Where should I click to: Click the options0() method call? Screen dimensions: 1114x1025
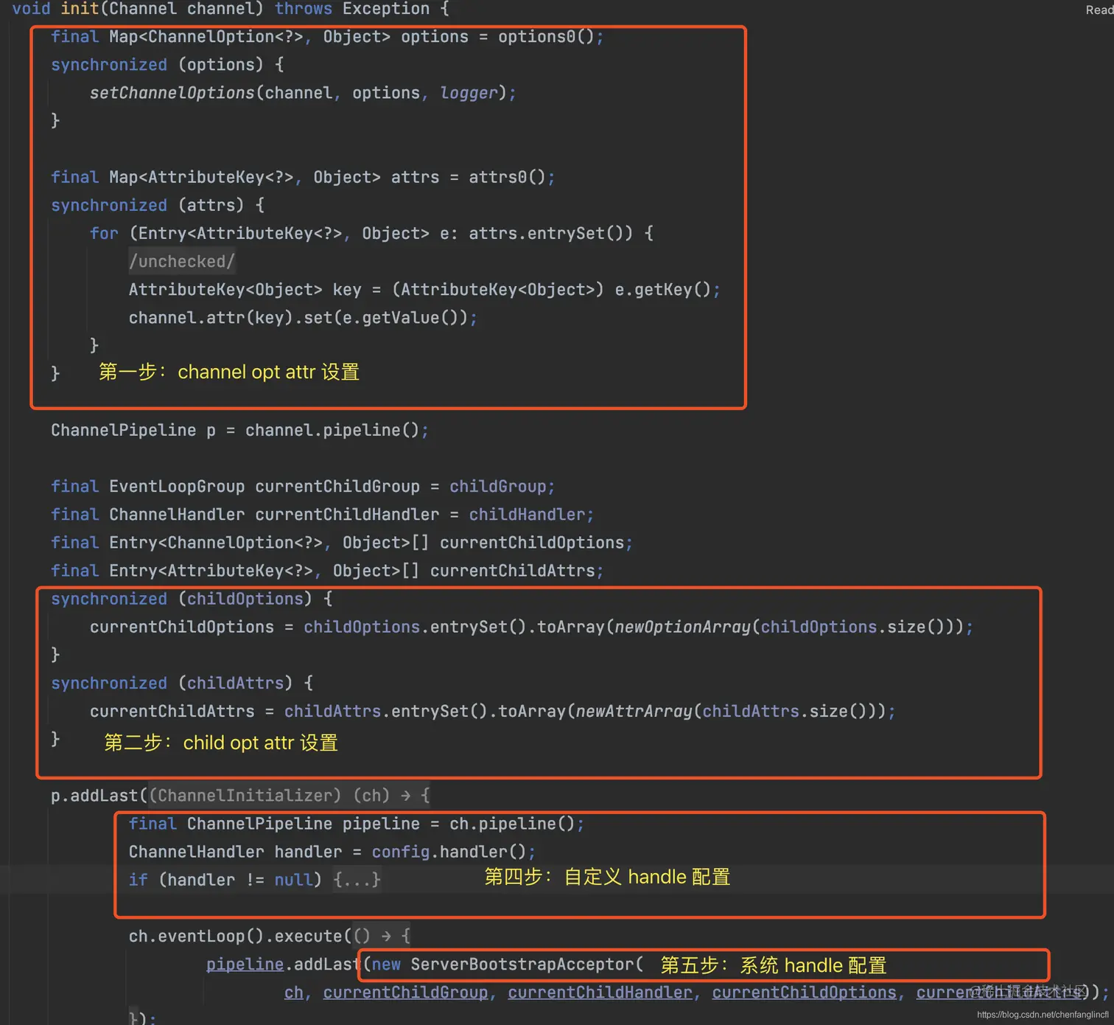(x=546, y=37)
